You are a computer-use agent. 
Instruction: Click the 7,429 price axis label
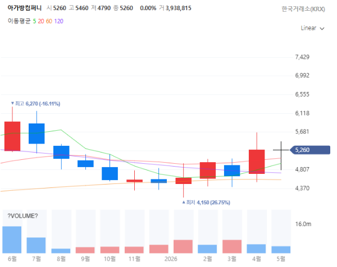point(302,57)
